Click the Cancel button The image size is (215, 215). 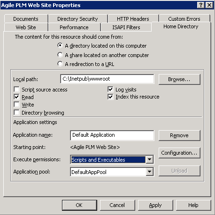click(x=117, y=205)
